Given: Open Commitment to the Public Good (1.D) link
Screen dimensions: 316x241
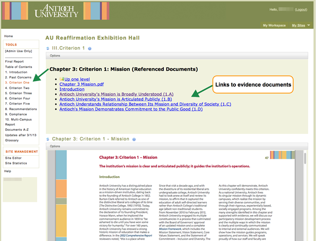Looking at the screenshot, I should [131, 109].
